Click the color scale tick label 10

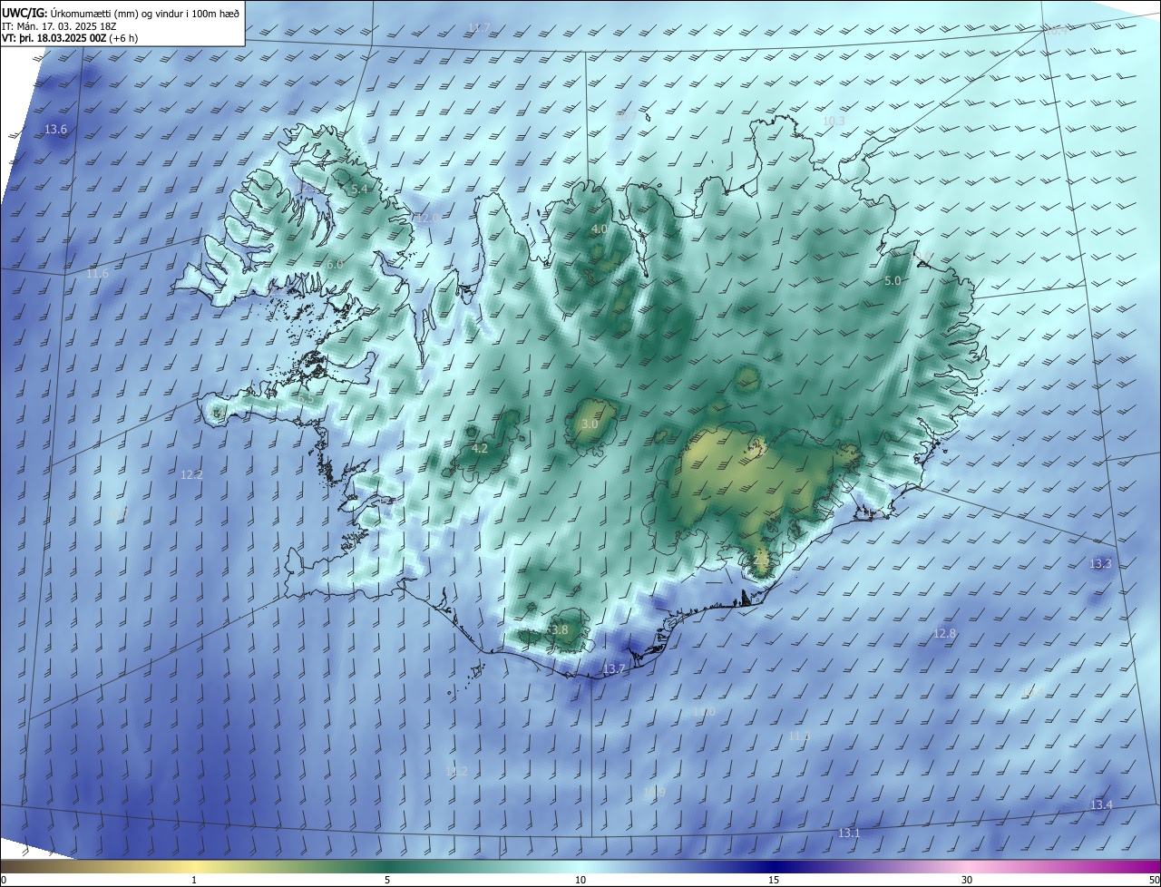point(580,880)
